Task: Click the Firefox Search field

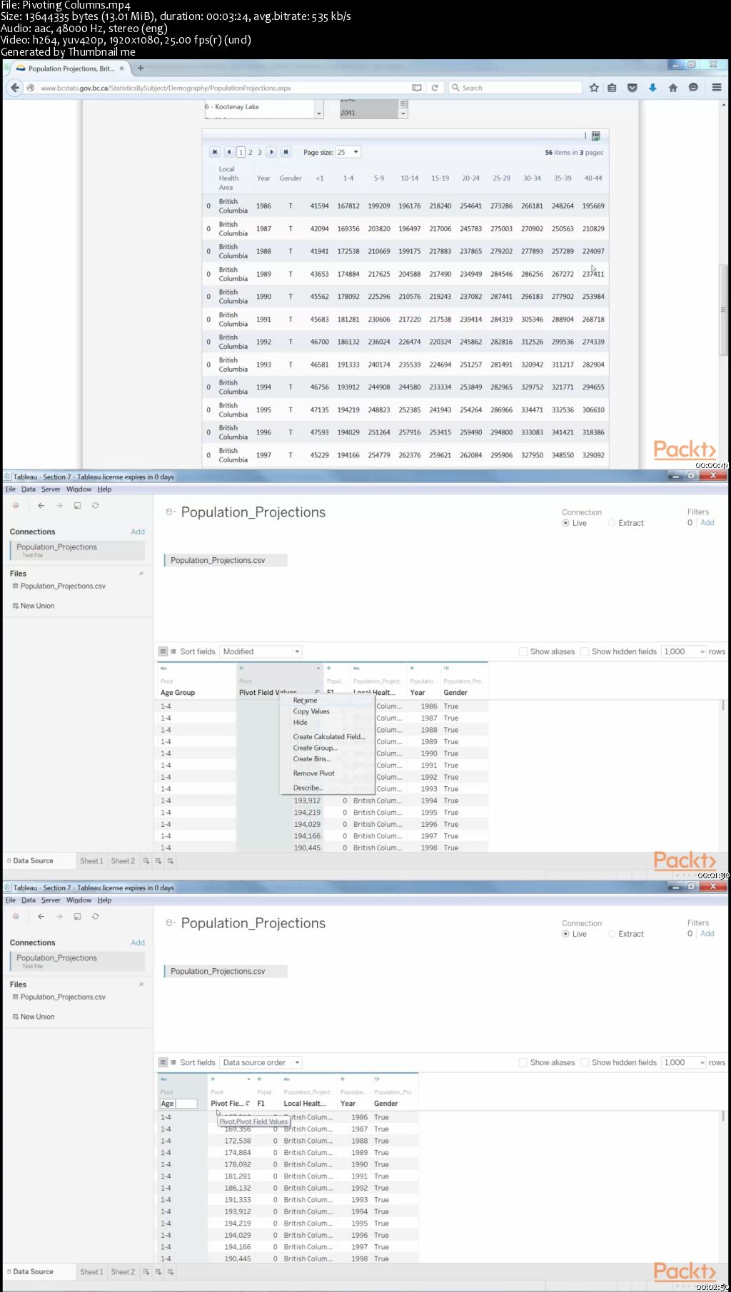Action: (x=515, y=88)
